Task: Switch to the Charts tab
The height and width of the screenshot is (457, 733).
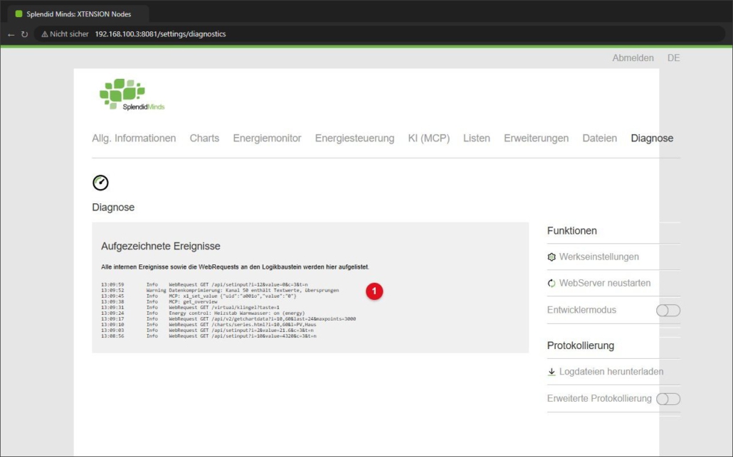Action: pos(204,138)
